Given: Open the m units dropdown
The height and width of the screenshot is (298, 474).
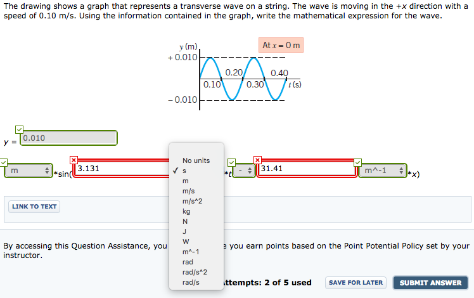Looking at the screenshot, I should click(x=29, y=171).
